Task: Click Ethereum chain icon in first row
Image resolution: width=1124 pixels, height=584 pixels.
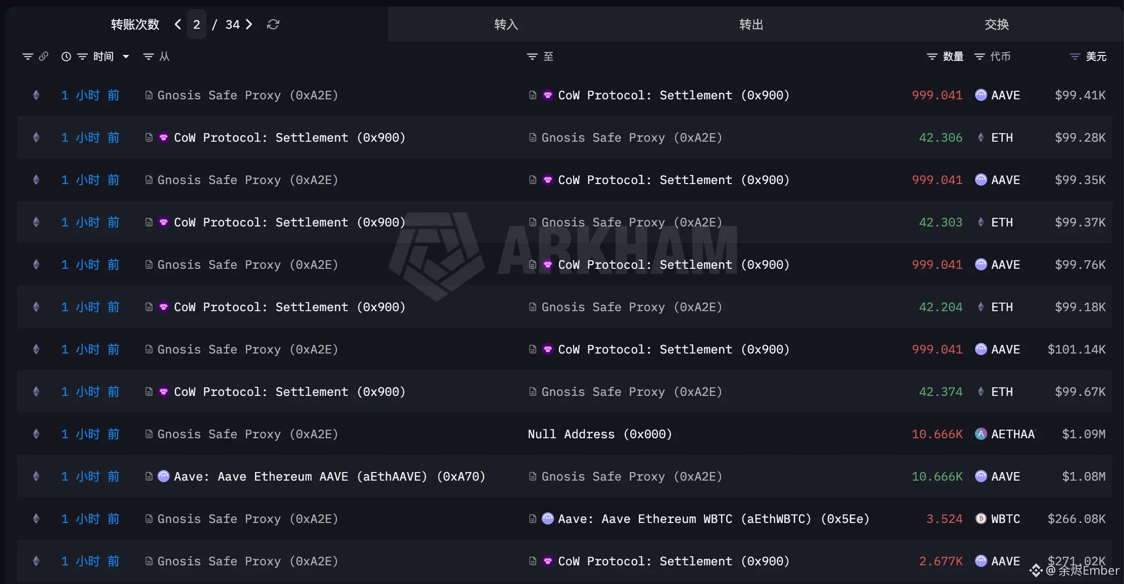Action: click(36, 95)
